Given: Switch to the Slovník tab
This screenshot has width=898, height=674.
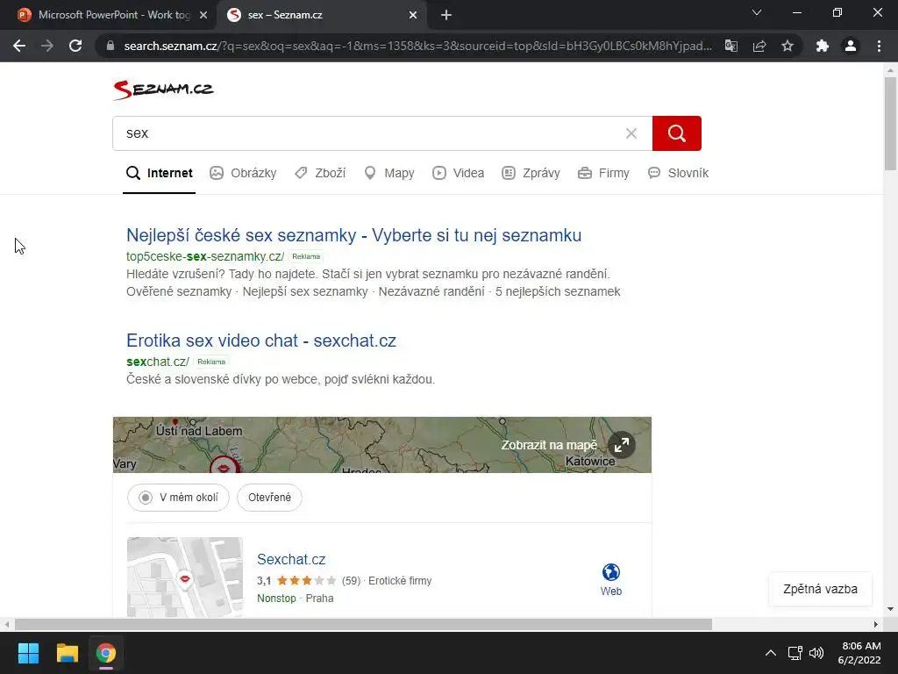Looking at the screenshot, I should [x=678, y=173].
